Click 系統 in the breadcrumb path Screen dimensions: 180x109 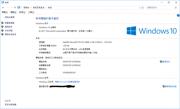coord(50,8)
